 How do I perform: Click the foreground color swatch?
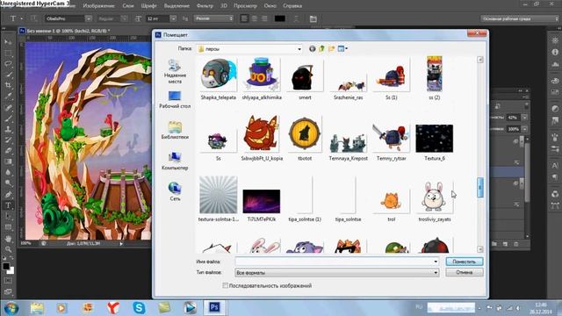point(6,267)
